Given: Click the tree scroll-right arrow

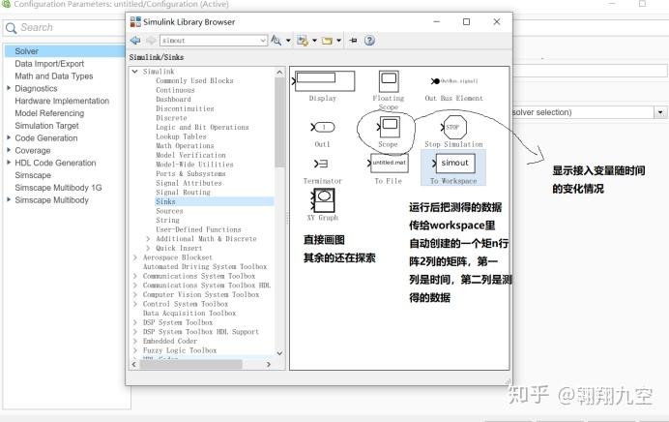Looking at the screenshot, I should 269,364.
